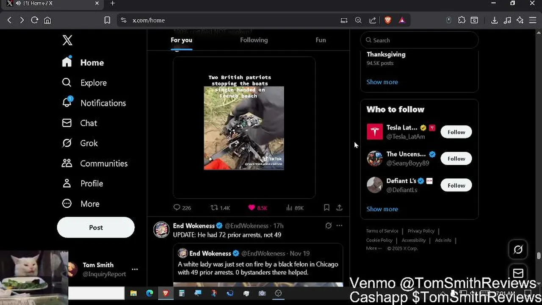Viewport: 542px width, 305px height.
Task: Open the Thanksgiving trending topic
Action: (386, 55)
